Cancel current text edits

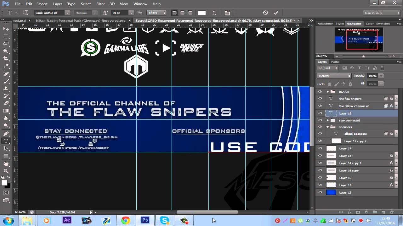pyautogui.click(x=265, y=13)
